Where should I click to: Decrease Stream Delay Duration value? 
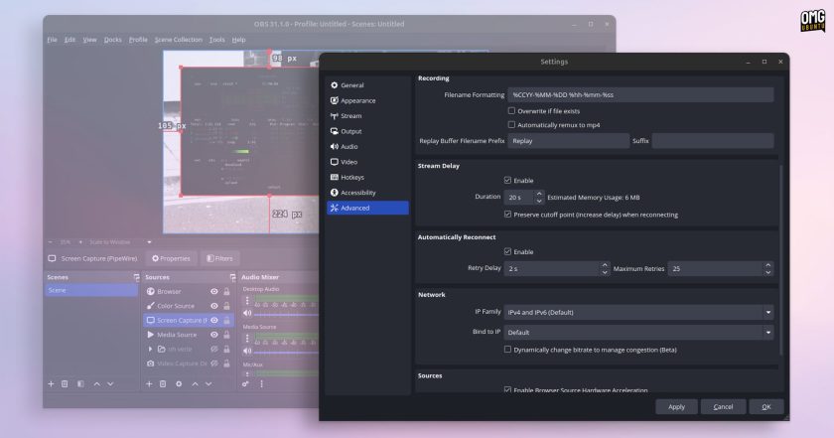(x=539, y=202)
